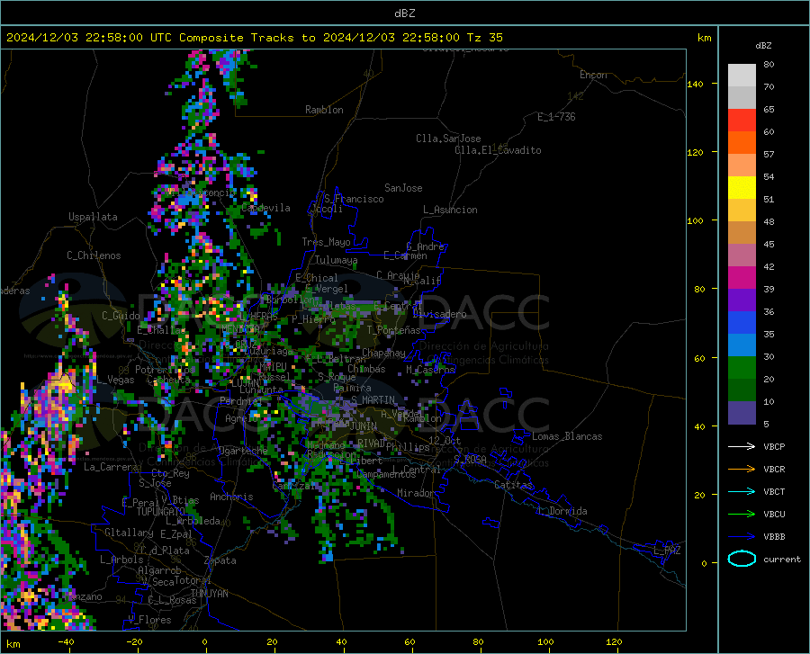
Task: Select the light gray swatch atop dBZ scale
Action: [x=742, y=75]
